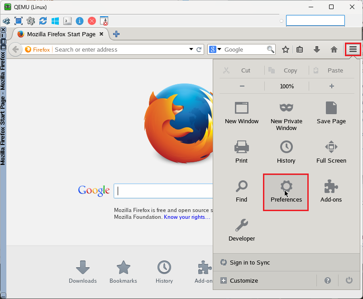
Task: Open Developer tools menu entry
Action: pos(241,230)
